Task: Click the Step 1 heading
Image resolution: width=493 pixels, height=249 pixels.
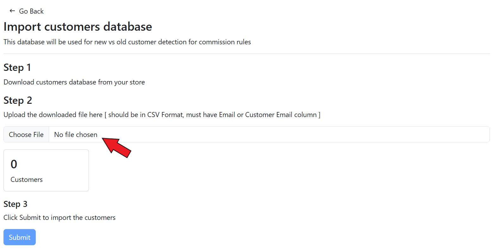Action: coord(17,68)
